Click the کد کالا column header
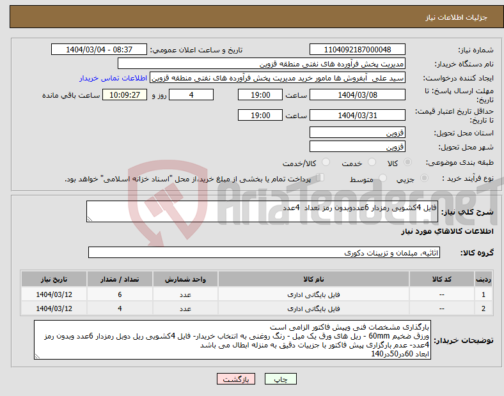The width and height of the screenshot is (504, 396). 442,279
